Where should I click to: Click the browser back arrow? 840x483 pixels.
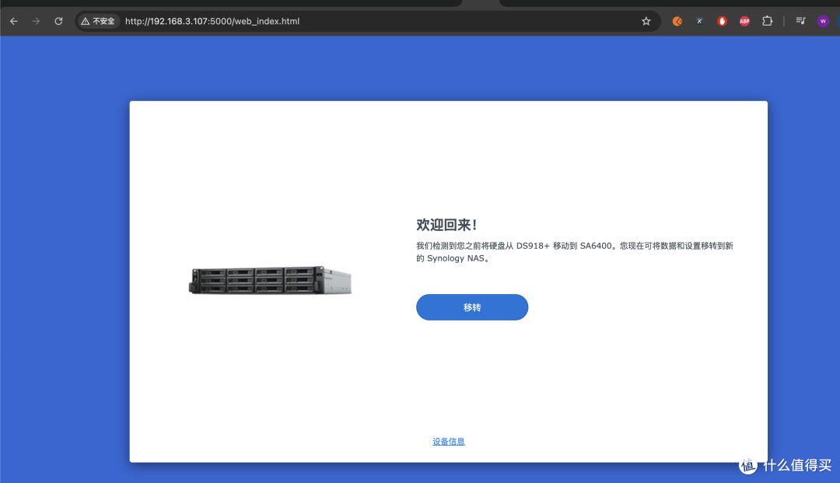tap(14, 22)
